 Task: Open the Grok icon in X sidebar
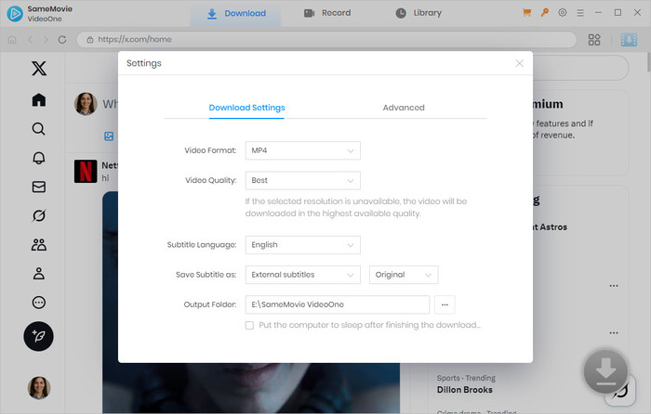(x=39, y=216)
